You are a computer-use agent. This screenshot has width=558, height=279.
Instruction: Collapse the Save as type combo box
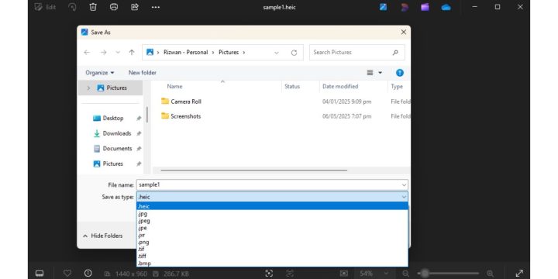point(272,197)
